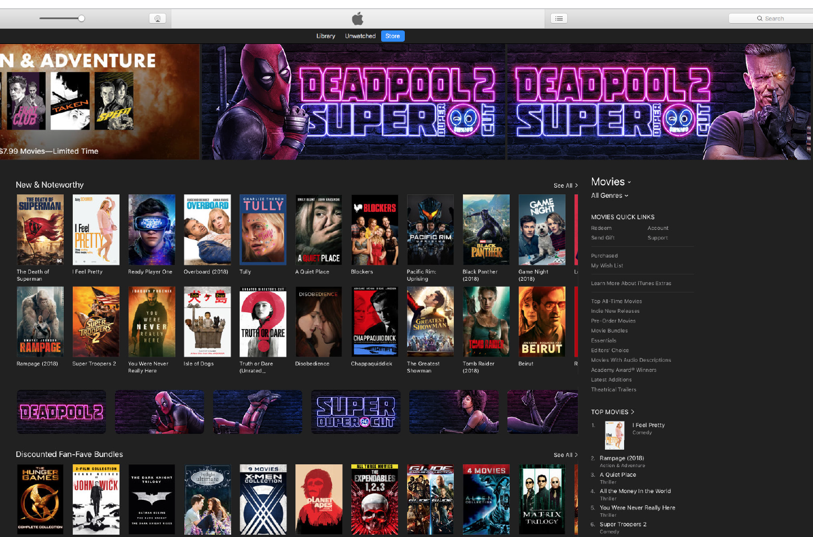Open the Black Panther poster

point(486,230)
